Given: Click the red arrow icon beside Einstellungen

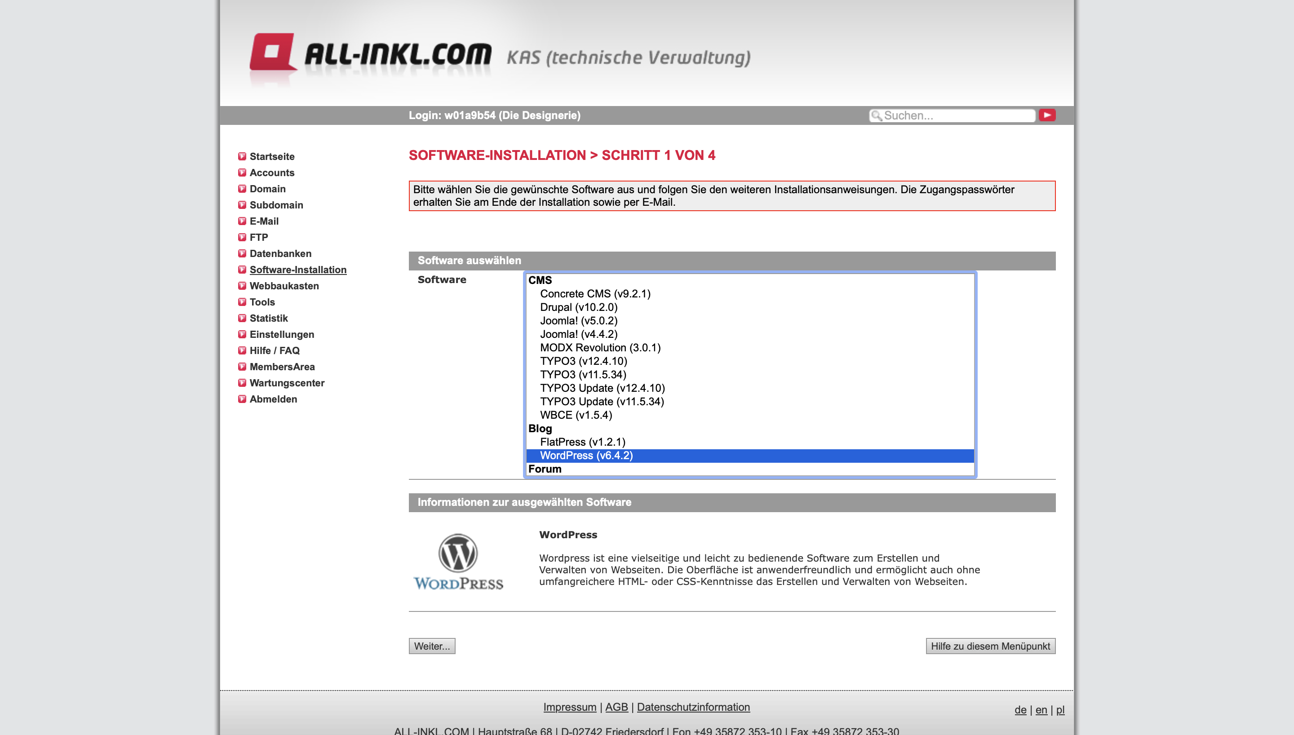Looking at the screenshot, I should (242, 334).
